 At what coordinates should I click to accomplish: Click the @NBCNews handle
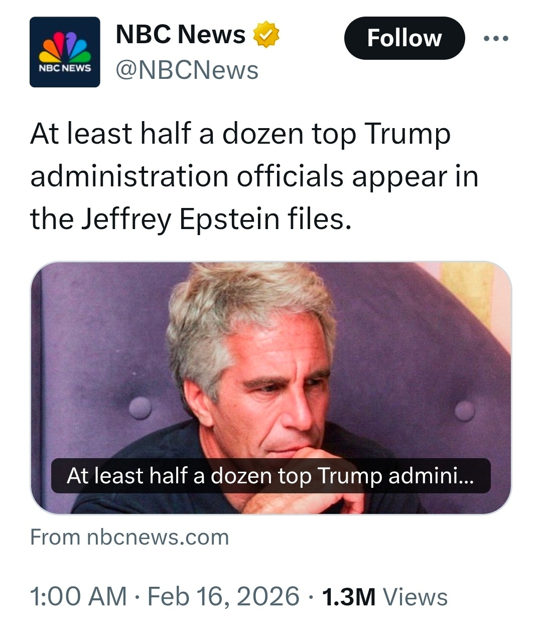tap(187, 70)
